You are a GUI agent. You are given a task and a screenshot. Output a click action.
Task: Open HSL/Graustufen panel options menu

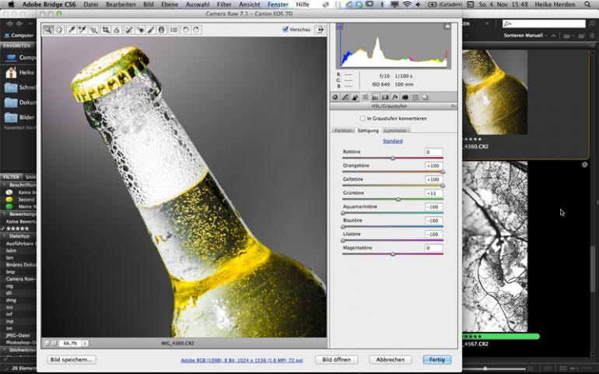point(454,106)
